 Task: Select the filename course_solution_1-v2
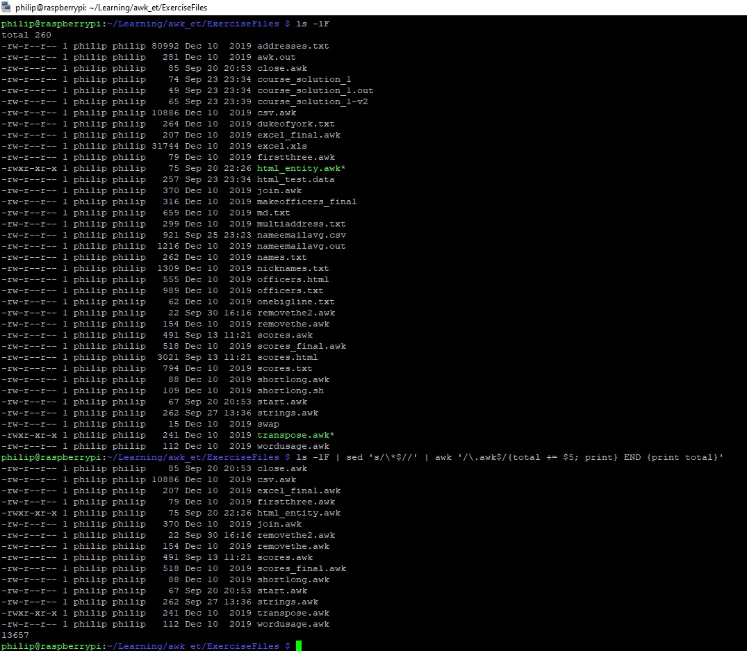click(x=313, y=101)
